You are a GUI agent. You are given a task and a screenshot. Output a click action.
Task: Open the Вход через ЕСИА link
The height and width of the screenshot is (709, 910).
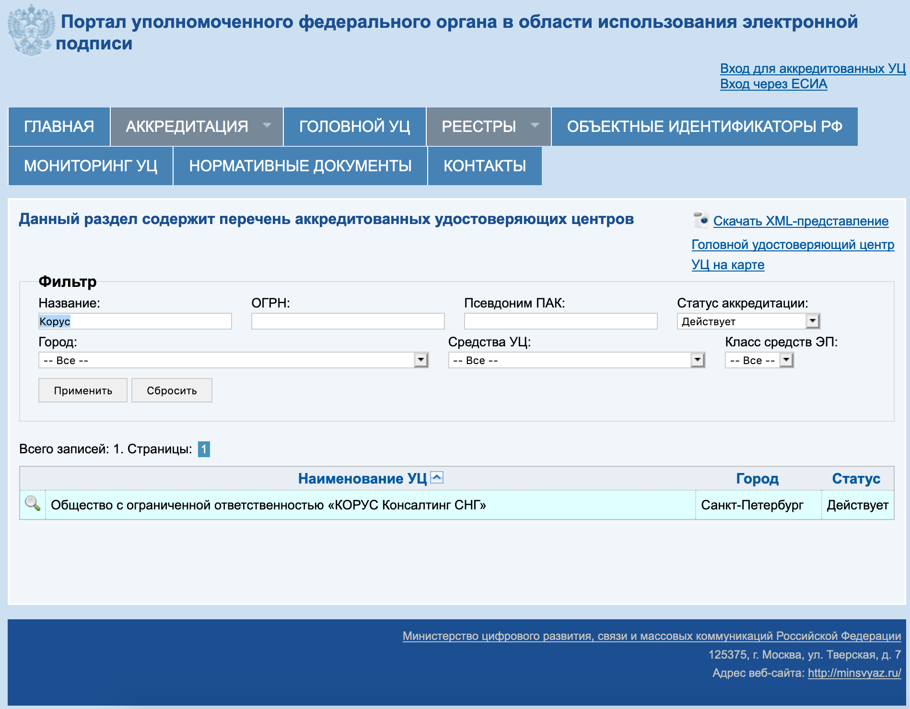[773, 84]
